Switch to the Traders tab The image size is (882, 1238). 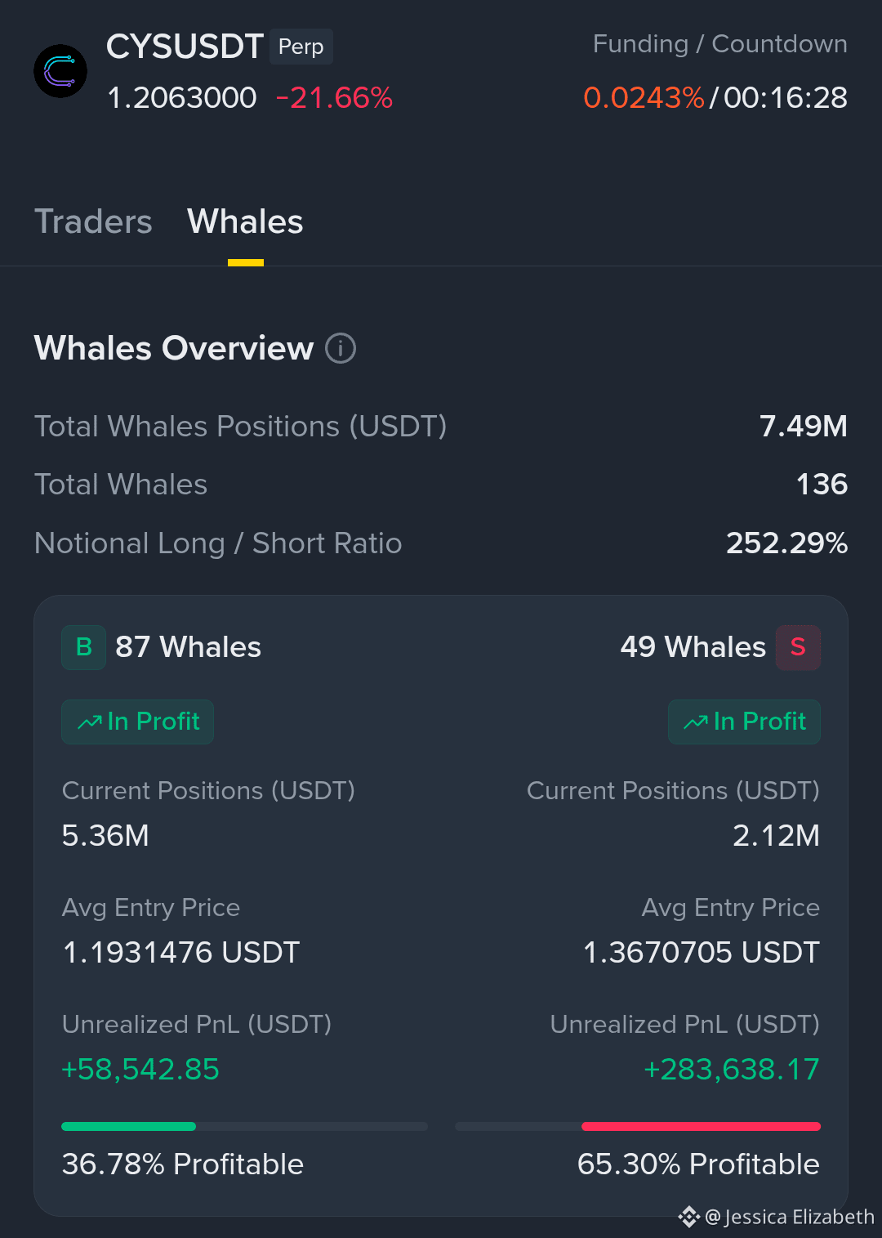(x=93, y=221)
